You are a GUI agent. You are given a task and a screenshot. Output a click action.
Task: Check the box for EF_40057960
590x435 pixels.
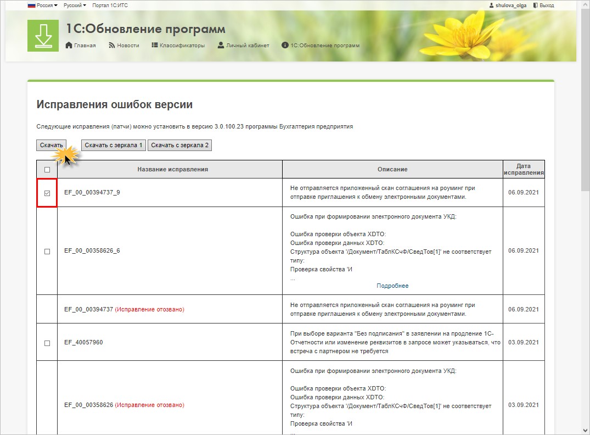point(47,343)
